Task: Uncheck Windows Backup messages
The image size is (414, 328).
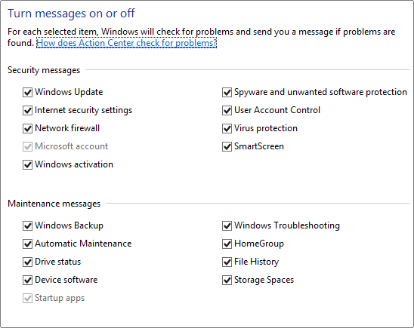Action: (x=27, y=225)
